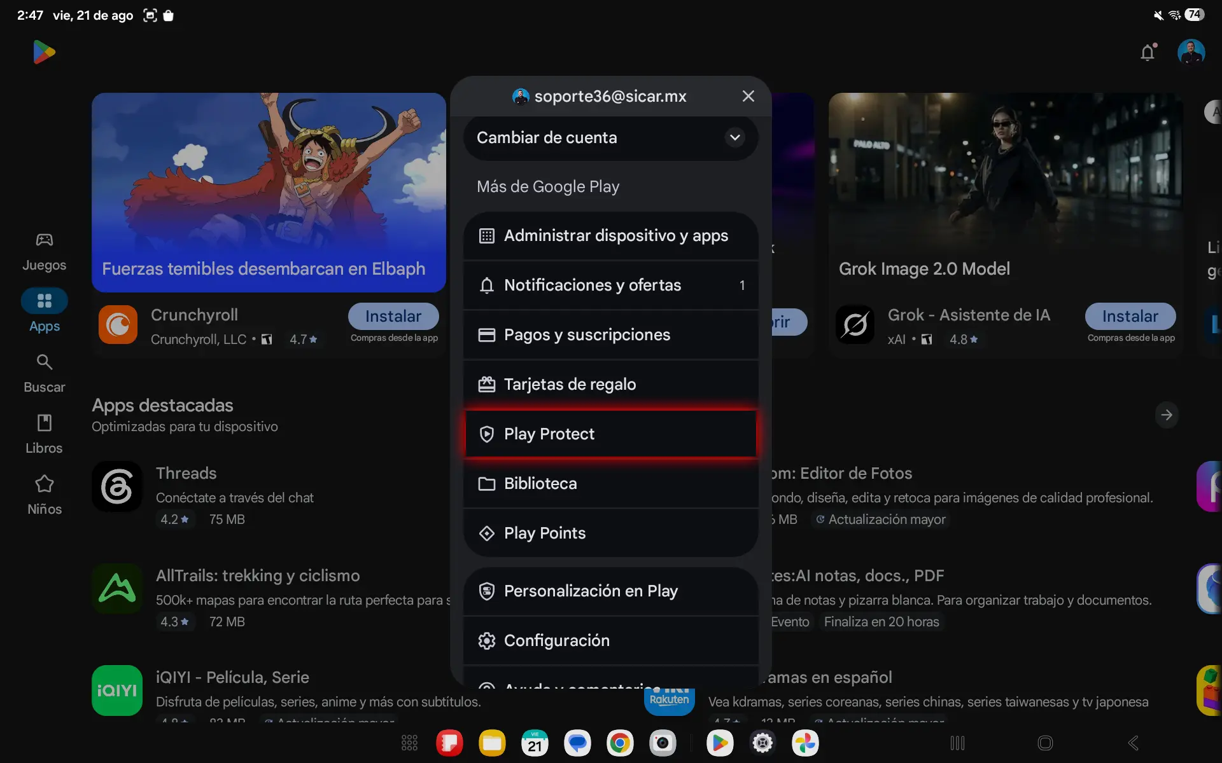Click the Apps destacadas arrow button
Screen dimensions: 1222x763
(1167, 415)
